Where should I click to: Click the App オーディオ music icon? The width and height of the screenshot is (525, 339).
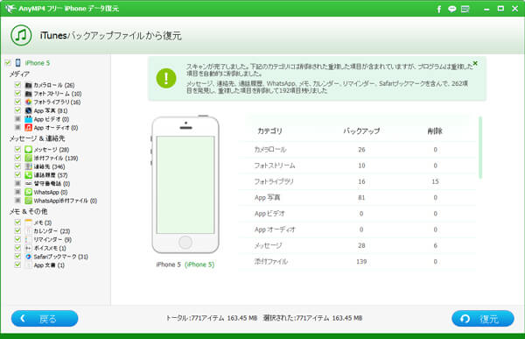[29, 128]
